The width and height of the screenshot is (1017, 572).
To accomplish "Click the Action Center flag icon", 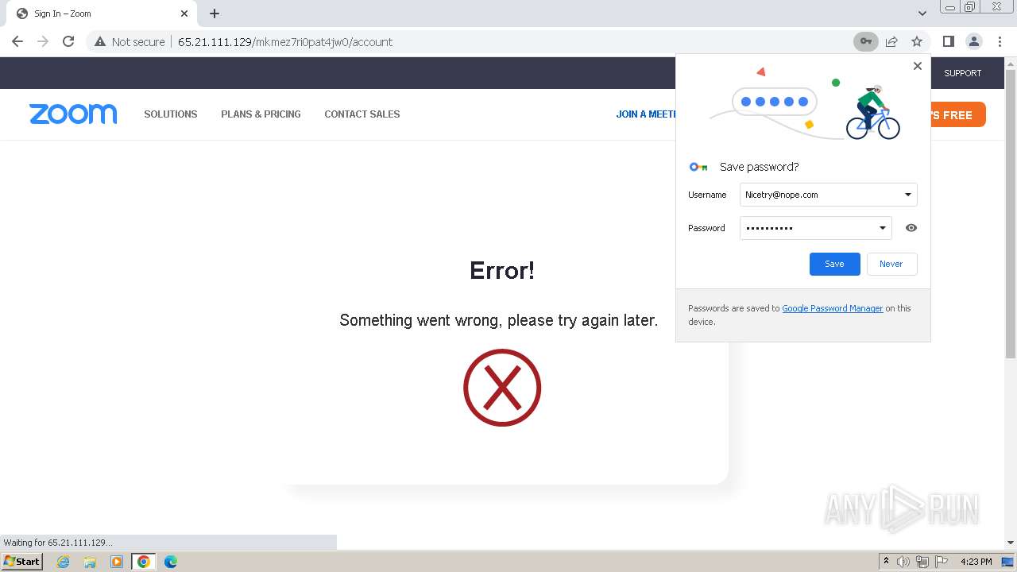I will [x=942, y=562].
